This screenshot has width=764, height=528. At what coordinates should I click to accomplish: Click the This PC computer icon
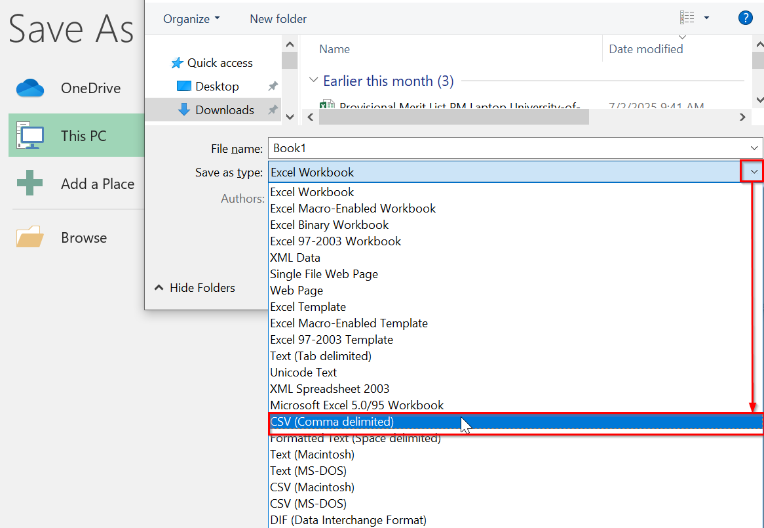click(x=30, y=136)
